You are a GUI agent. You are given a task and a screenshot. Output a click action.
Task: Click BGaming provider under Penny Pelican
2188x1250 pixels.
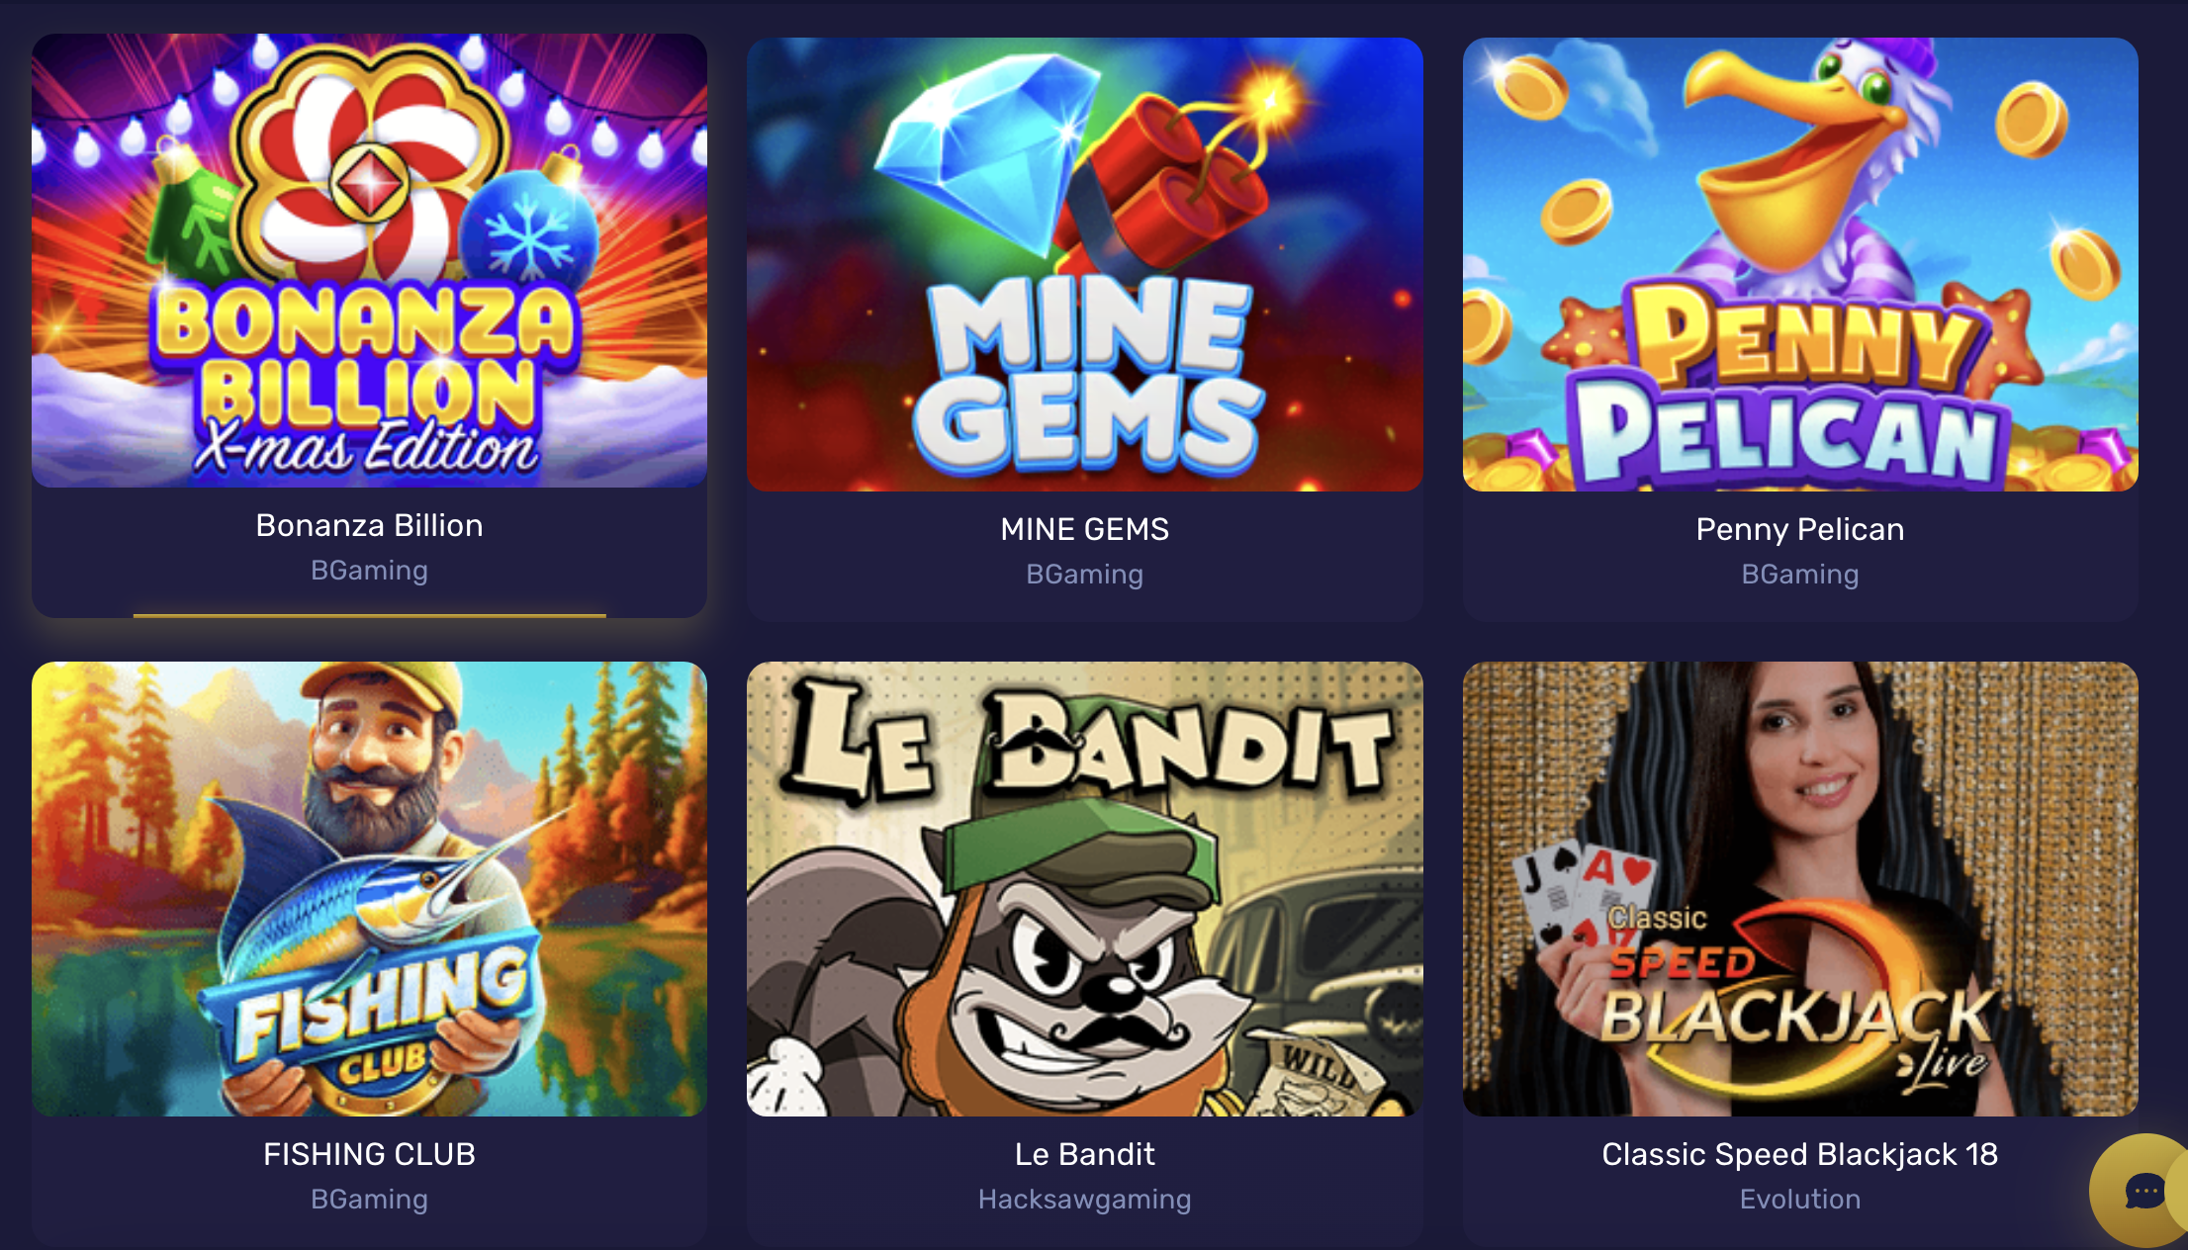(x=1800, y=575)
